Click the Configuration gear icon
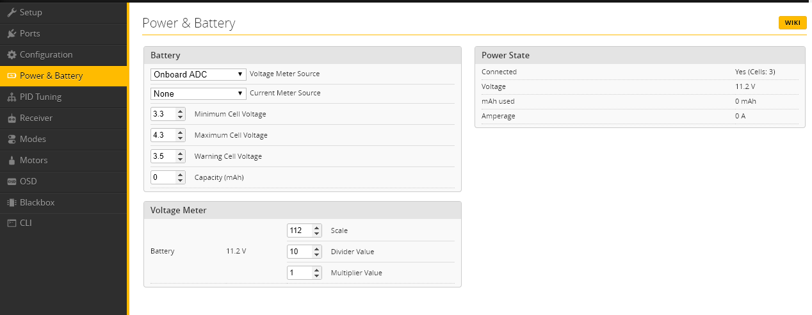 [x=12, y=54]
